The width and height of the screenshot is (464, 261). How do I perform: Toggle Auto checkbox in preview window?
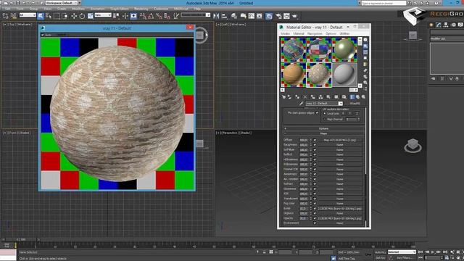pyautogui.click(x=43, y=35)
